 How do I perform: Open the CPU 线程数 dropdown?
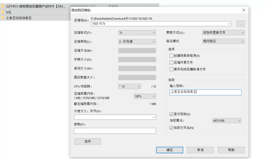pyautogui.click(x=129, y=86)
